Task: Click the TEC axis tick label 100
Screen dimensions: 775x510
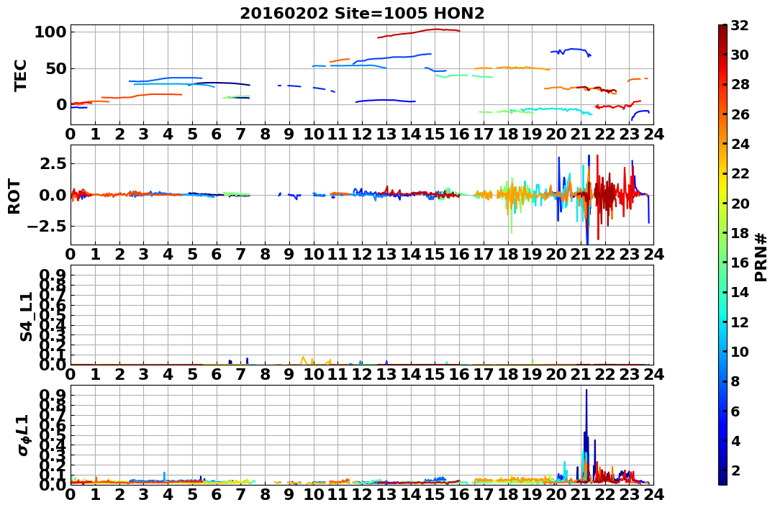Action: pyautogui.click(x=50, y=32)
